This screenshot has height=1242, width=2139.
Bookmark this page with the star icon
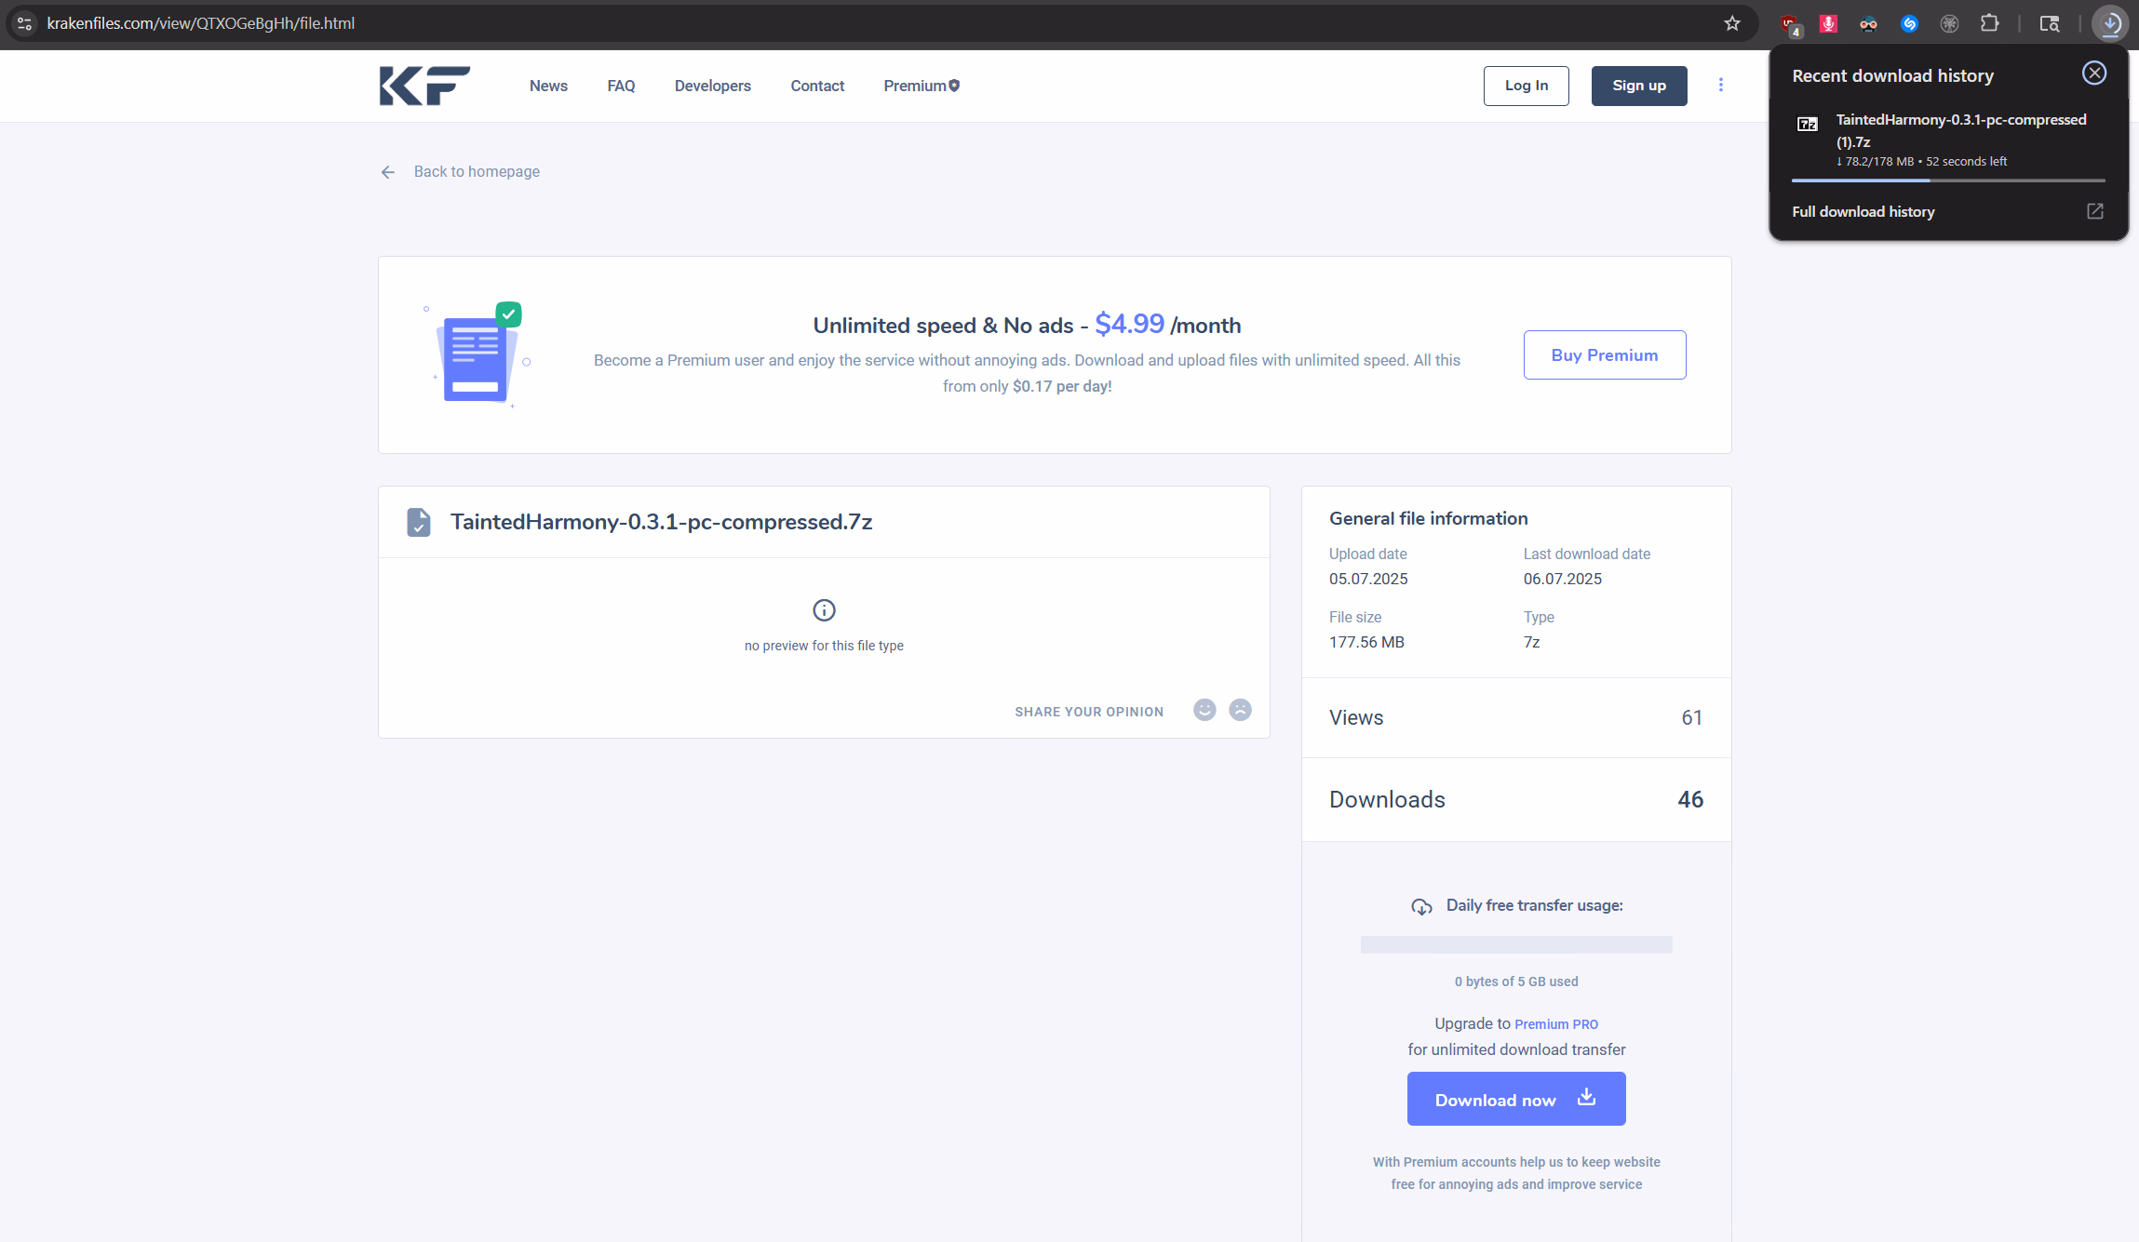[x=1731, y=23]
